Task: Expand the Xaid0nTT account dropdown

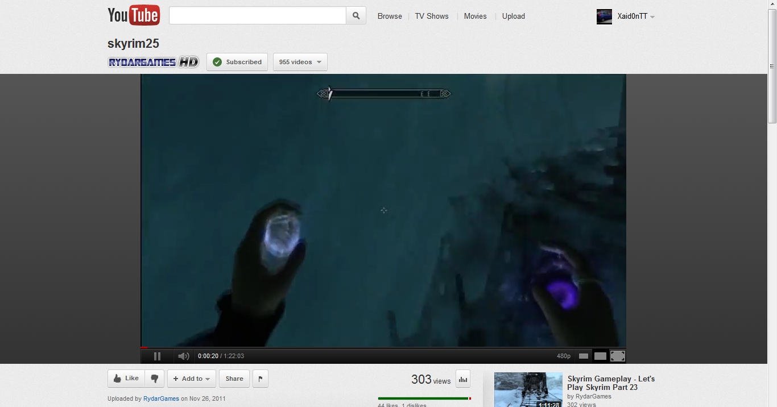Action: point(652,17)
